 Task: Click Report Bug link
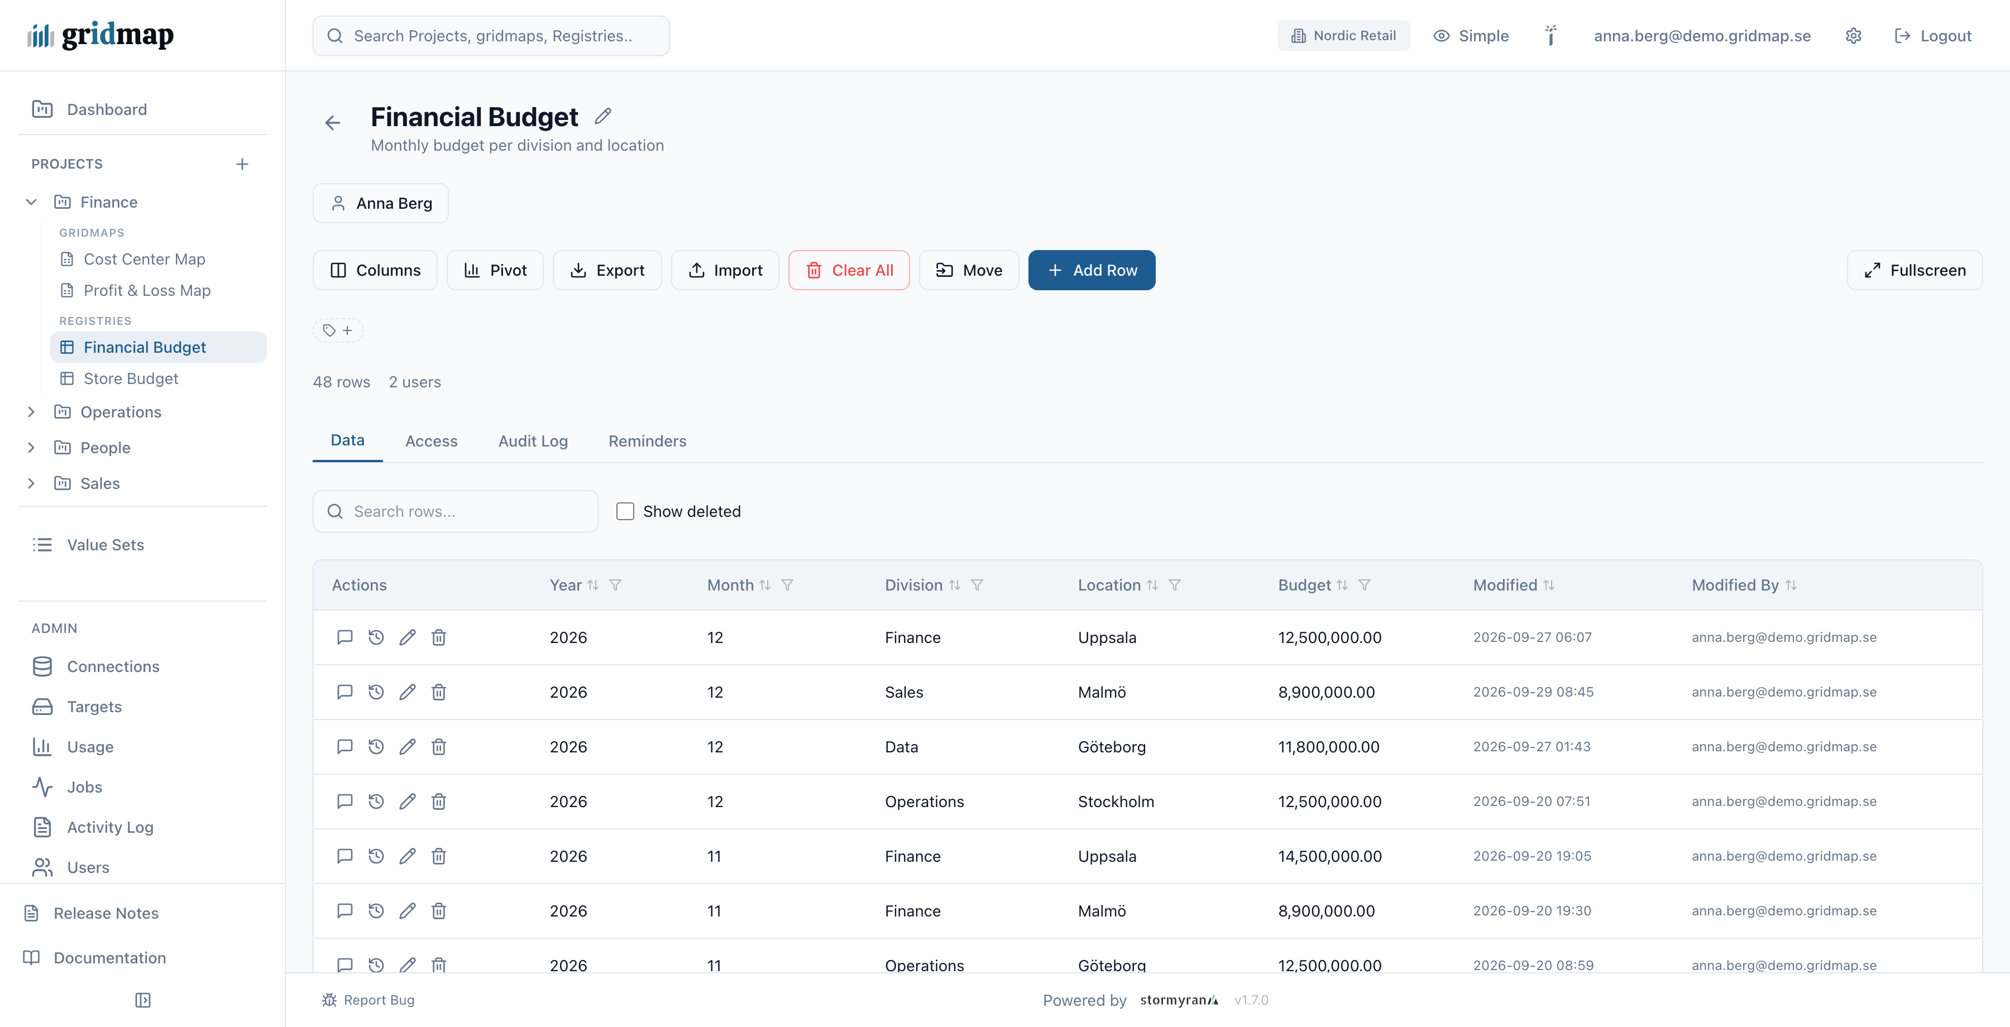tap(368, 1000)
